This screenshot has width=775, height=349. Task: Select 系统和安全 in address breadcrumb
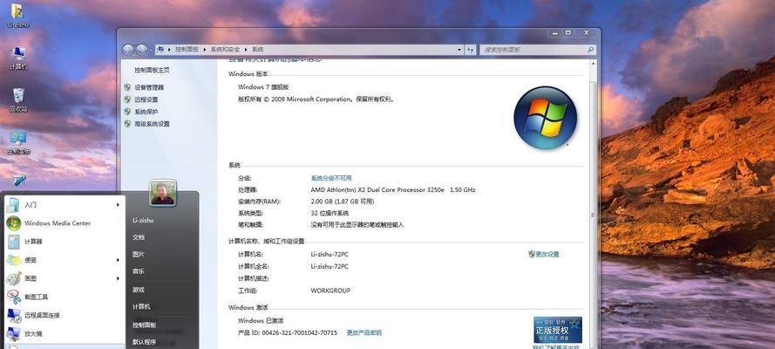tap(225, 50)
